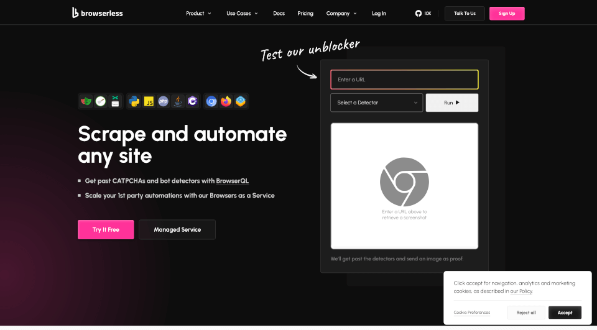Click the Scrape and automate any site heading
The image size is (597, 330).
(182, 145)
